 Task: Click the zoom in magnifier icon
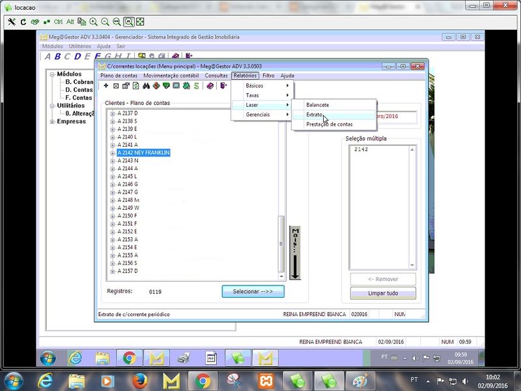point(94,22)
